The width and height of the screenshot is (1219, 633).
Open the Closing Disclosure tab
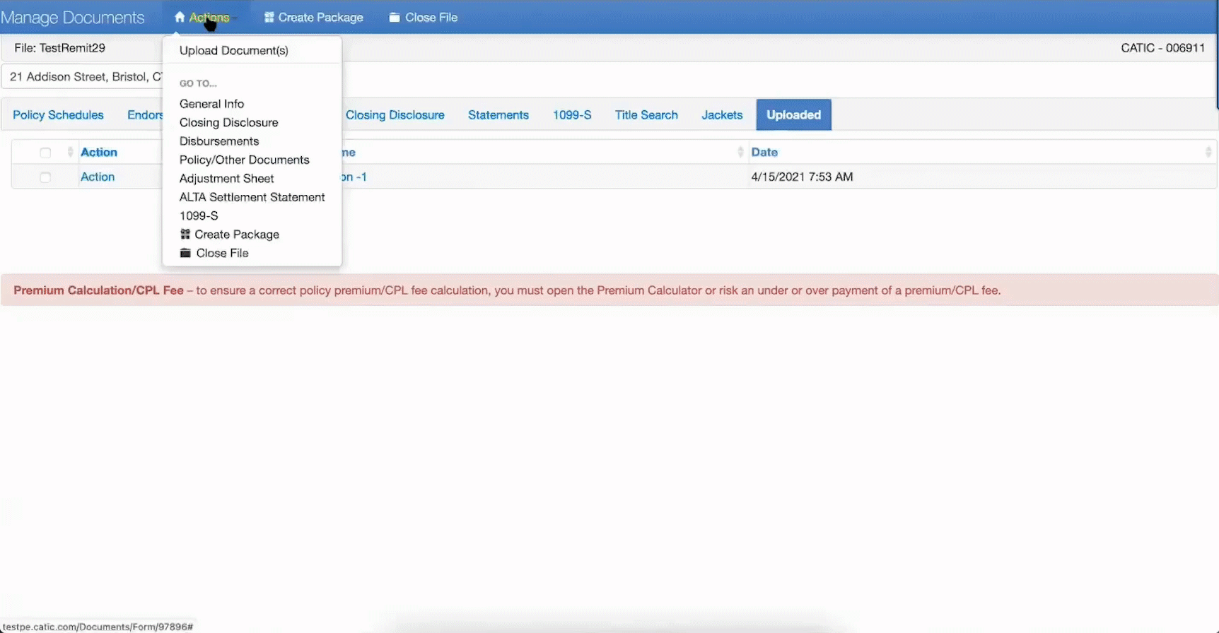click(x=395, y=115)
